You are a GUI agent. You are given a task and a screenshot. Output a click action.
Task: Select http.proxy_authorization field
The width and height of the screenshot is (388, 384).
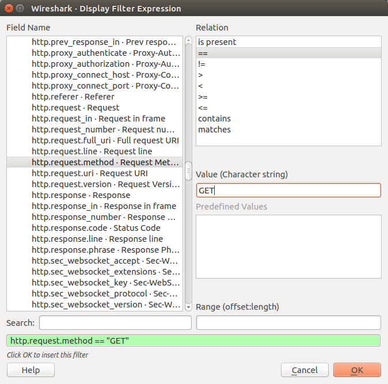tap(95, 64)
